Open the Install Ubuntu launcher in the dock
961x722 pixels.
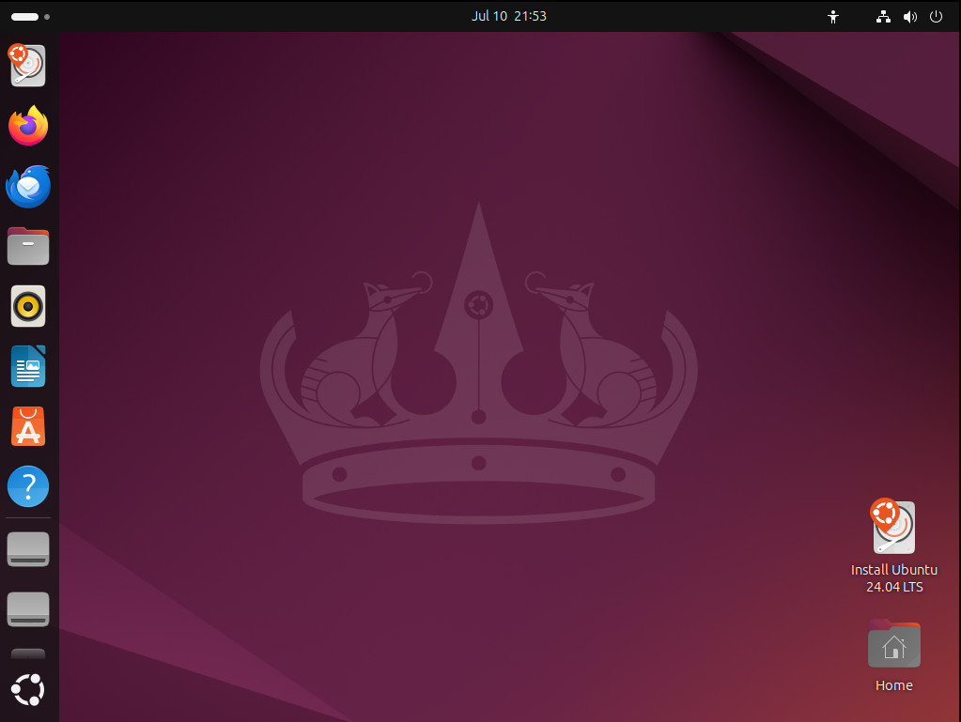tap(27, 66)
